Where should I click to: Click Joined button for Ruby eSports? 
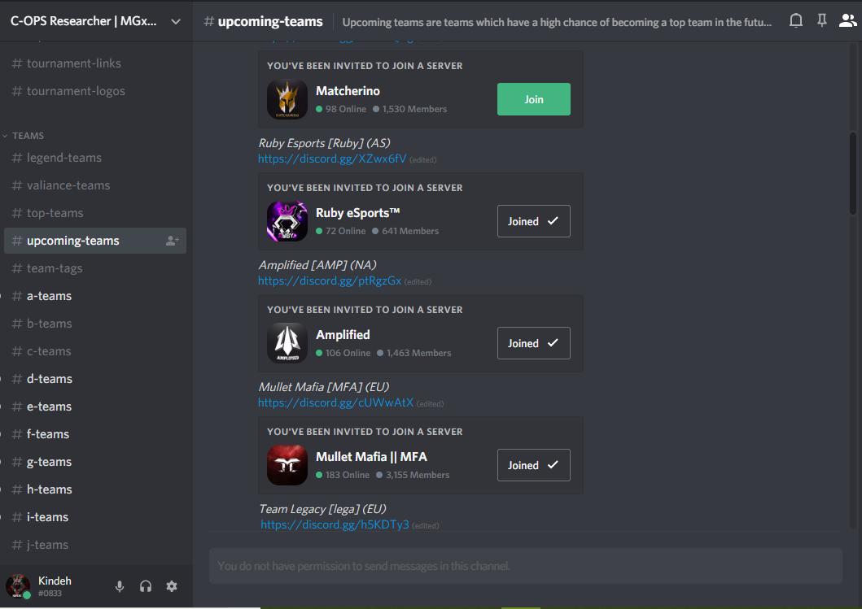pos(533,221)
